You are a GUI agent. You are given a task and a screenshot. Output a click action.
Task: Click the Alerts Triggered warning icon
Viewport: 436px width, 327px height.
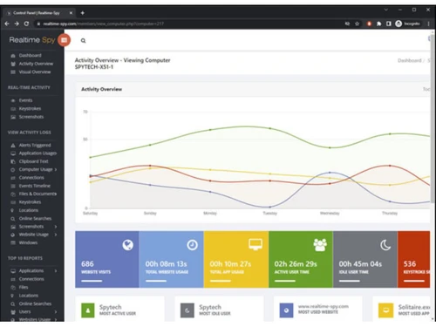pos(13,145)
